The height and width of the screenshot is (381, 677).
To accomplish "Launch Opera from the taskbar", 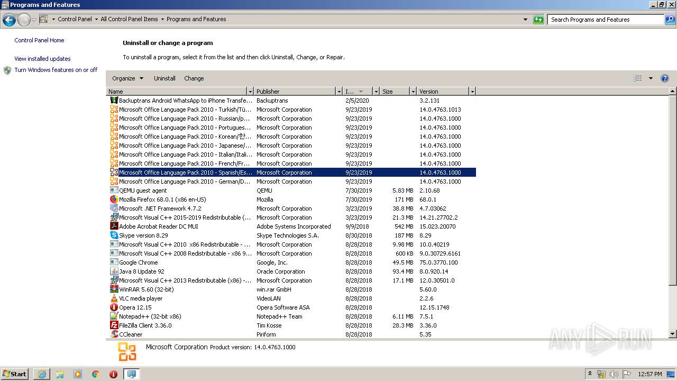I will tap(113, 374).
